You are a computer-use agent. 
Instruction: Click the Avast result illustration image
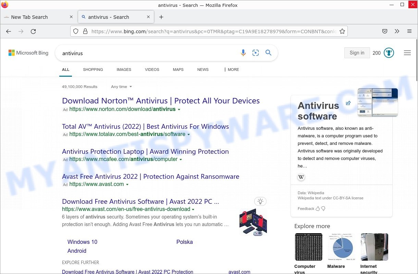click(253, 222)
